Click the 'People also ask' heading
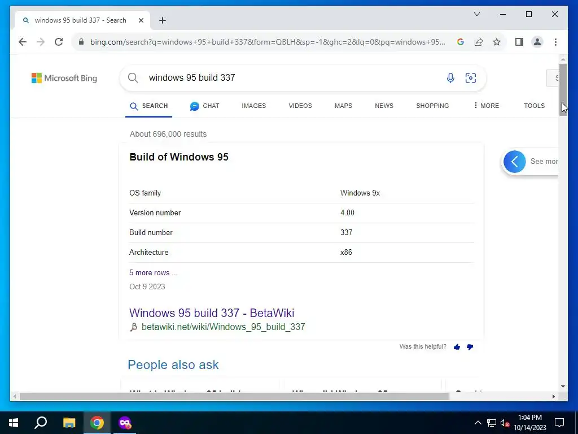Screen dimensions: 578x434 point(173,364)
